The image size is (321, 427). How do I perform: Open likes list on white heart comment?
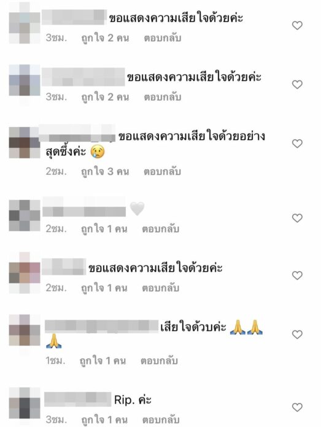104,229
